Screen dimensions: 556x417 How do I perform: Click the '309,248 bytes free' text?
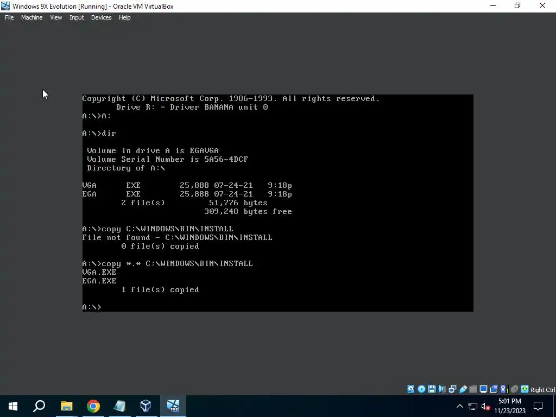click(x=248, y=211)
